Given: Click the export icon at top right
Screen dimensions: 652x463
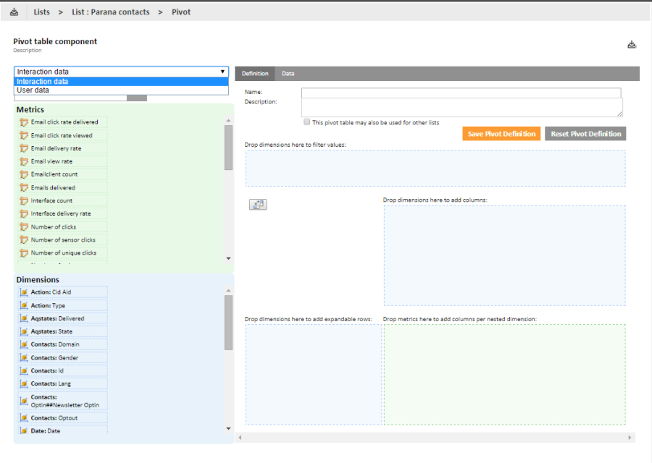Looking at the screenshot, I should coord(632,45).
